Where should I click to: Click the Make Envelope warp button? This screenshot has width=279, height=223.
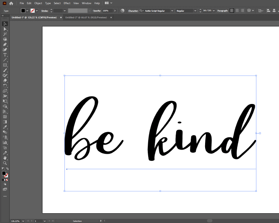249,11
